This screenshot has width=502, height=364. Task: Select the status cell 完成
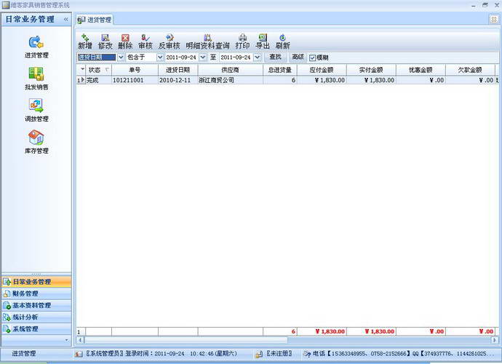99,80
